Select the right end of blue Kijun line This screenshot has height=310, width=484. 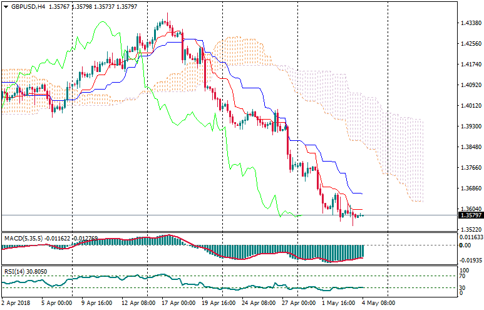(x=361, y=193)
